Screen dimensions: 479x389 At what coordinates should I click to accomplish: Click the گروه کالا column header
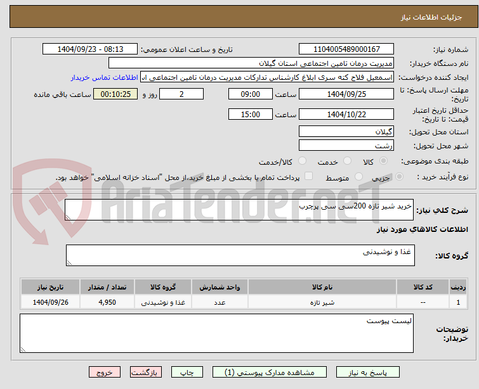[163, 287]
